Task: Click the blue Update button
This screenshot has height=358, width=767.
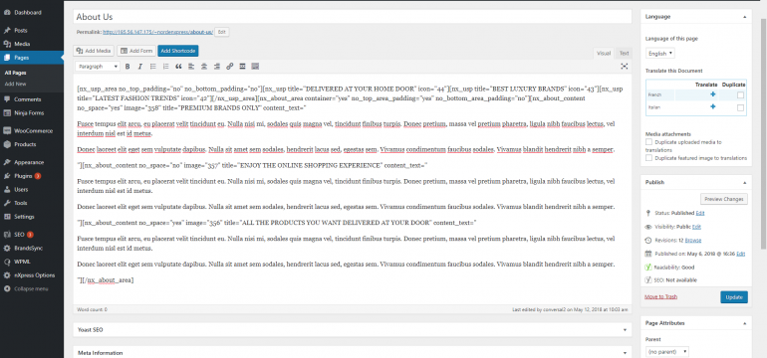Action: [x=734, y=297]
